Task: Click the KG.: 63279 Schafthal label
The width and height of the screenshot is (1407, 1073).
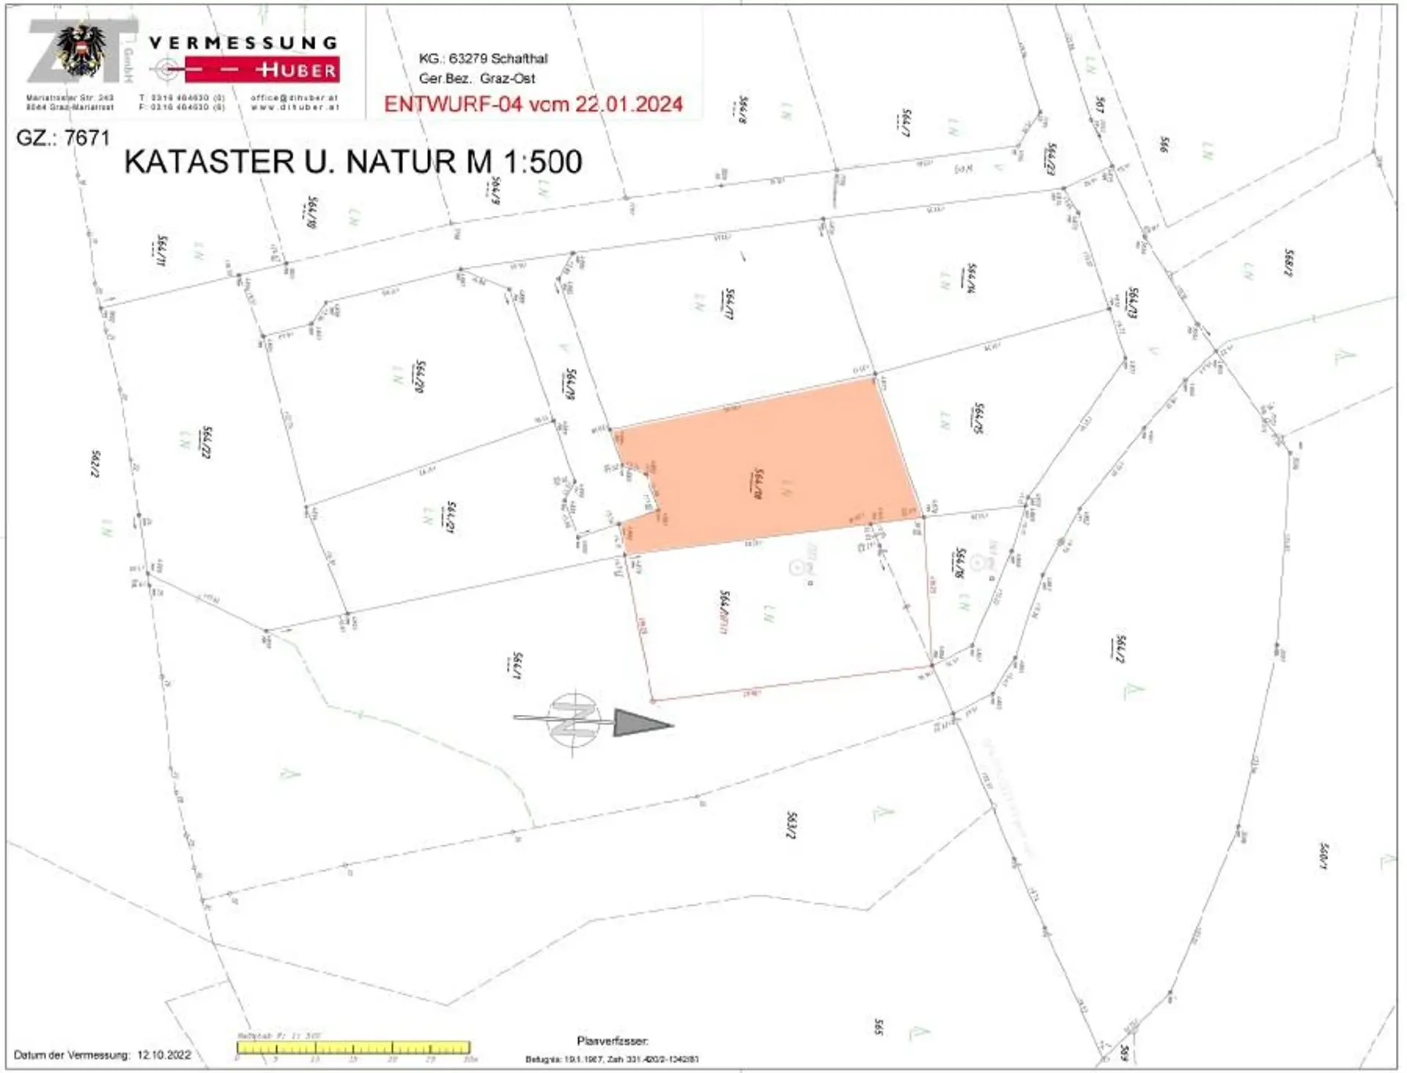Action: [484, 59]
